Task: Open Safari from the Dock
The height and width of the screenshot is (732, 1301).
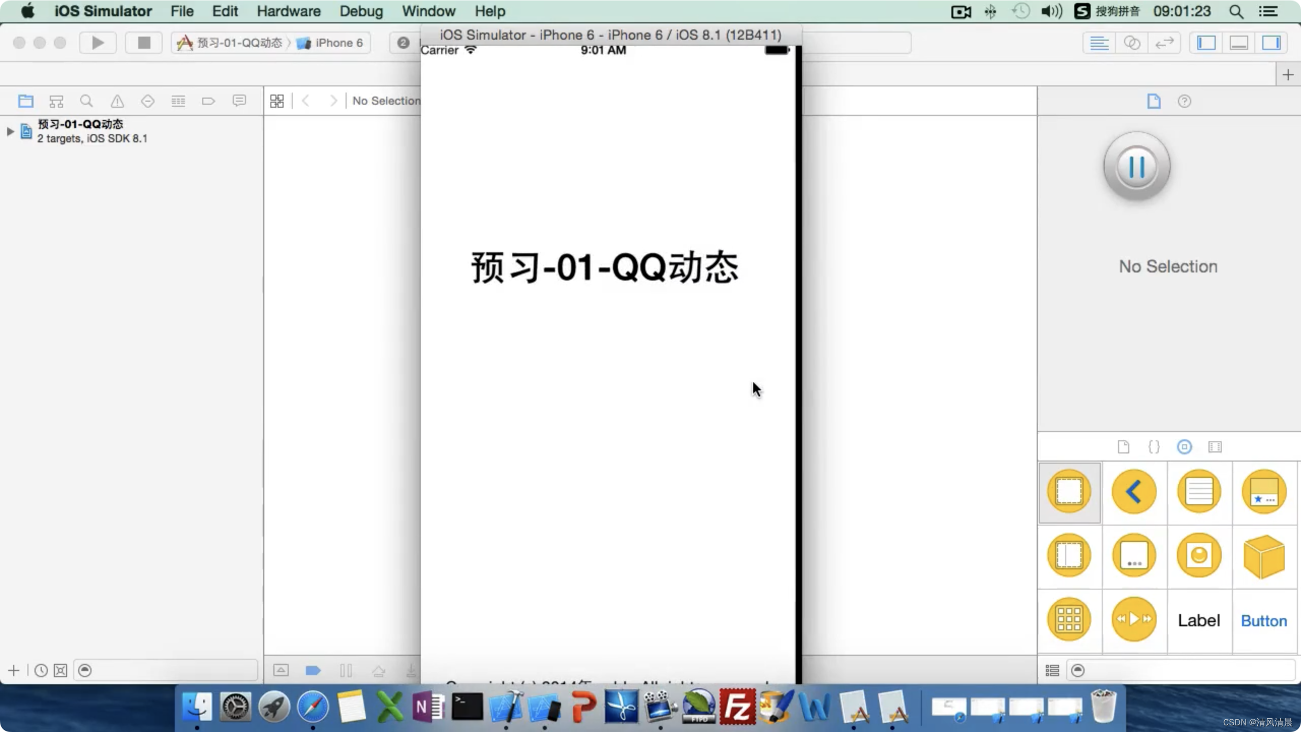Action: (313, 707)
